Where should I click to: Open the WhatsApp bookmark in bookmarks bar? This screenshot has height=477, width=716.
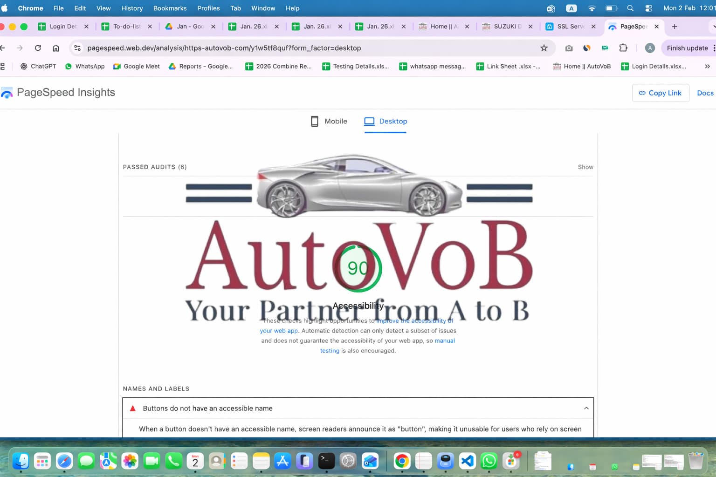click(85, 67)
